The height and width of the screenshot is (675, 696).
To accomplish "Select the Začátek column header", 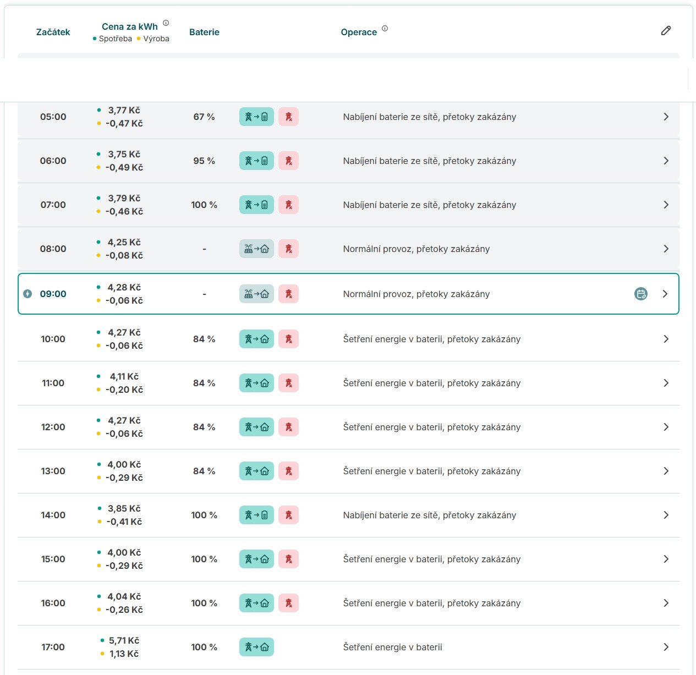I will (53, 32).
